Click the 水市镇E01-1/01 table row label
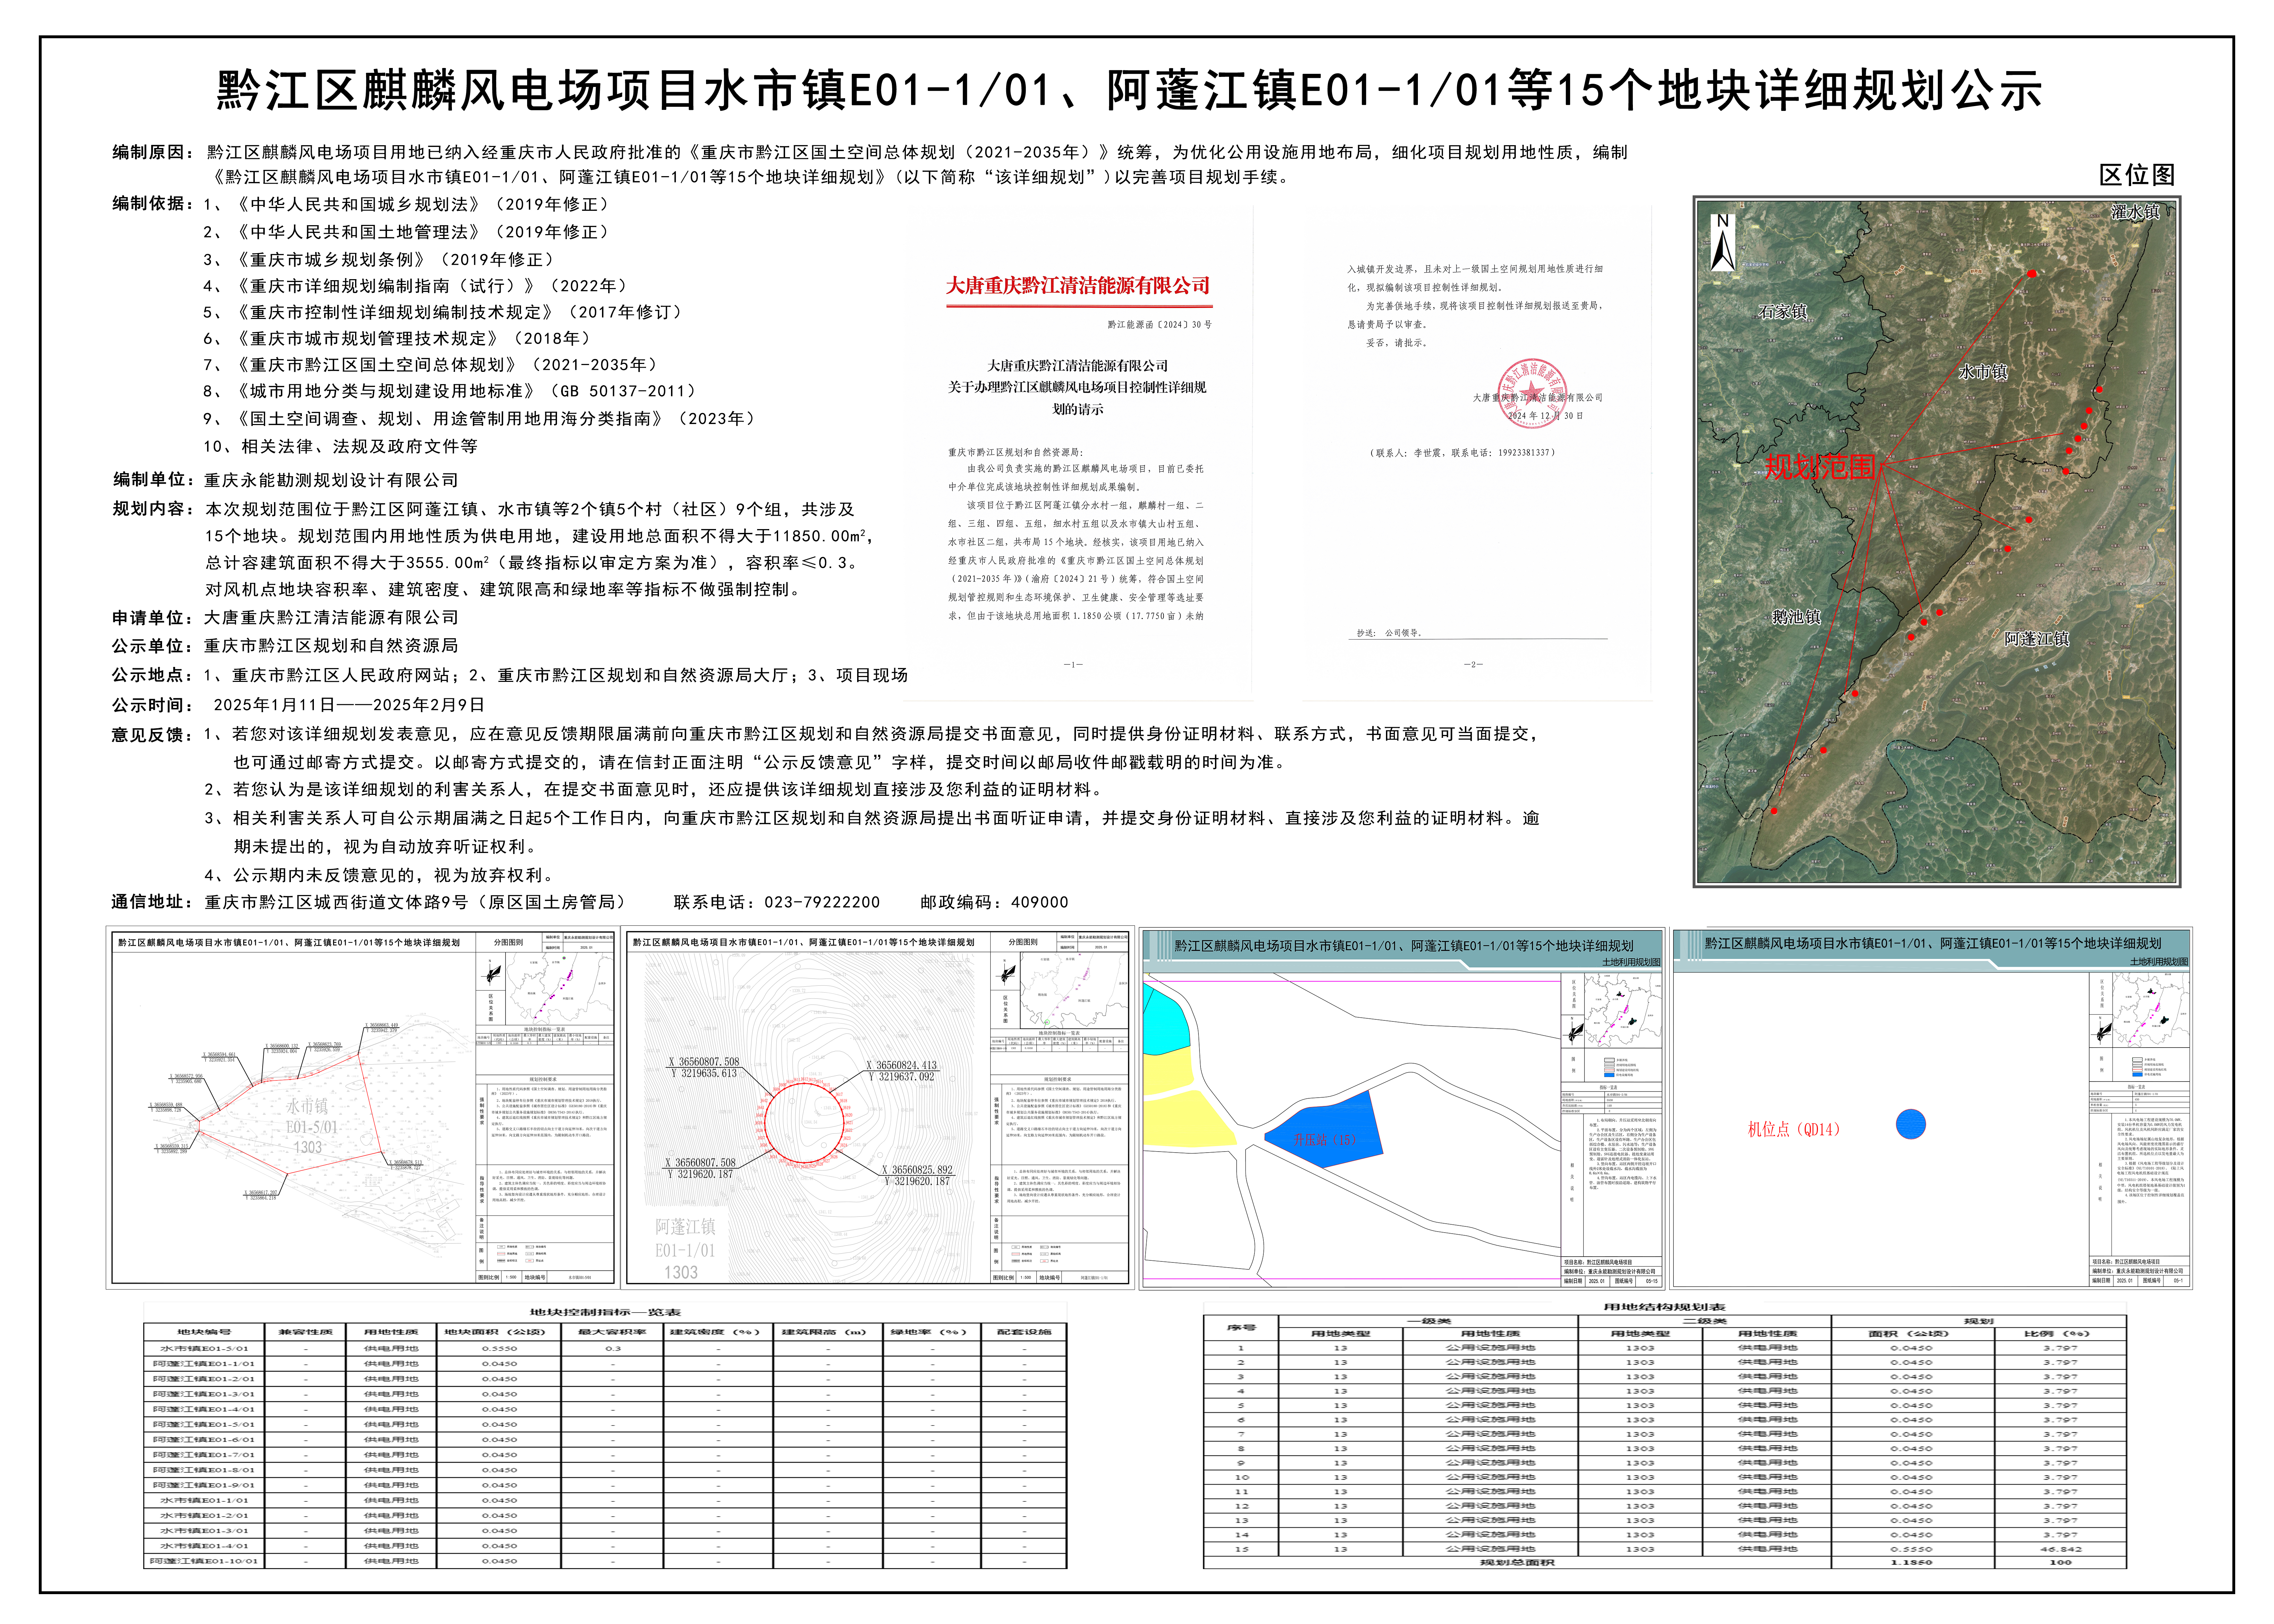Screen dimensions: 2274x1624 (x=204, y=1500)
